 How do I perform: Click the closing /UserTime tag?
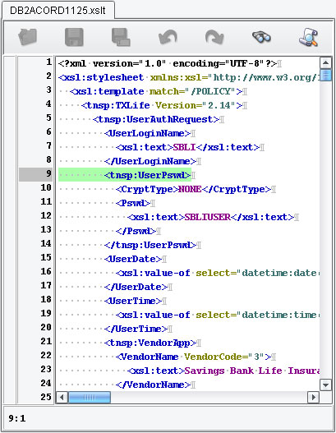(136, 329)
